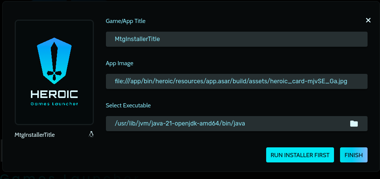Click the HEROIC wordmark on the cover
Screen dimensions: 380x179
pyautogui.click(x=54, y=95)
